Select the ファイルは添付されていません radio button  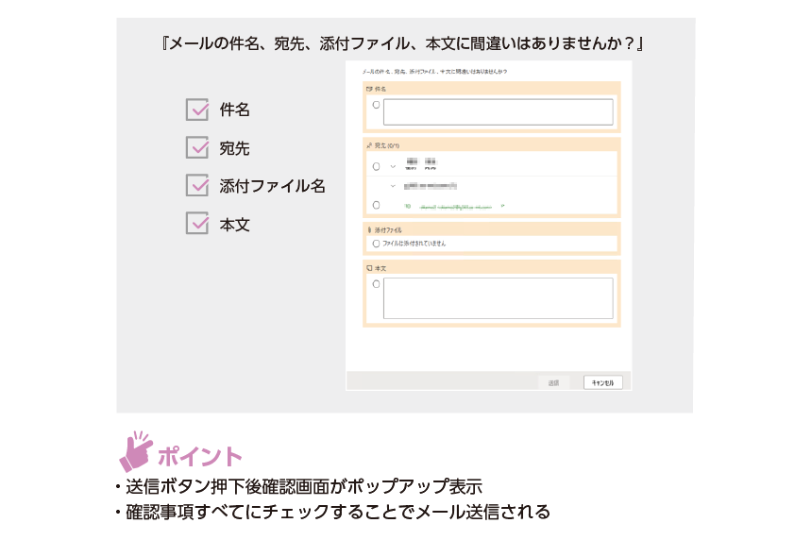pyautogui.click(x=376, y=244)
